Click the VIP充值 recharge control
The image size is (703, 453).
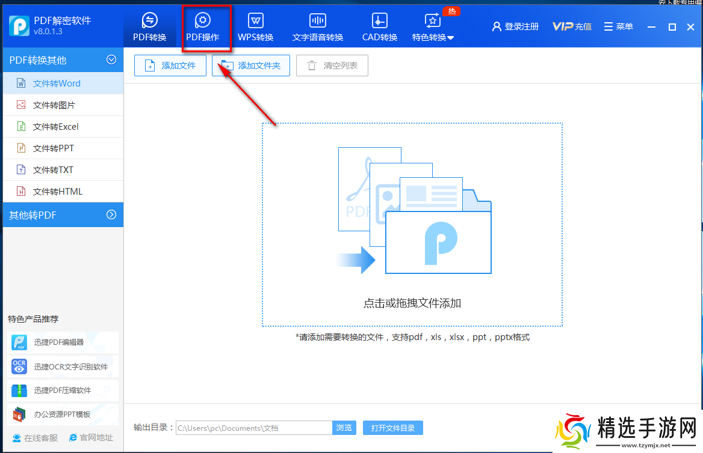(x=571, y=26)
